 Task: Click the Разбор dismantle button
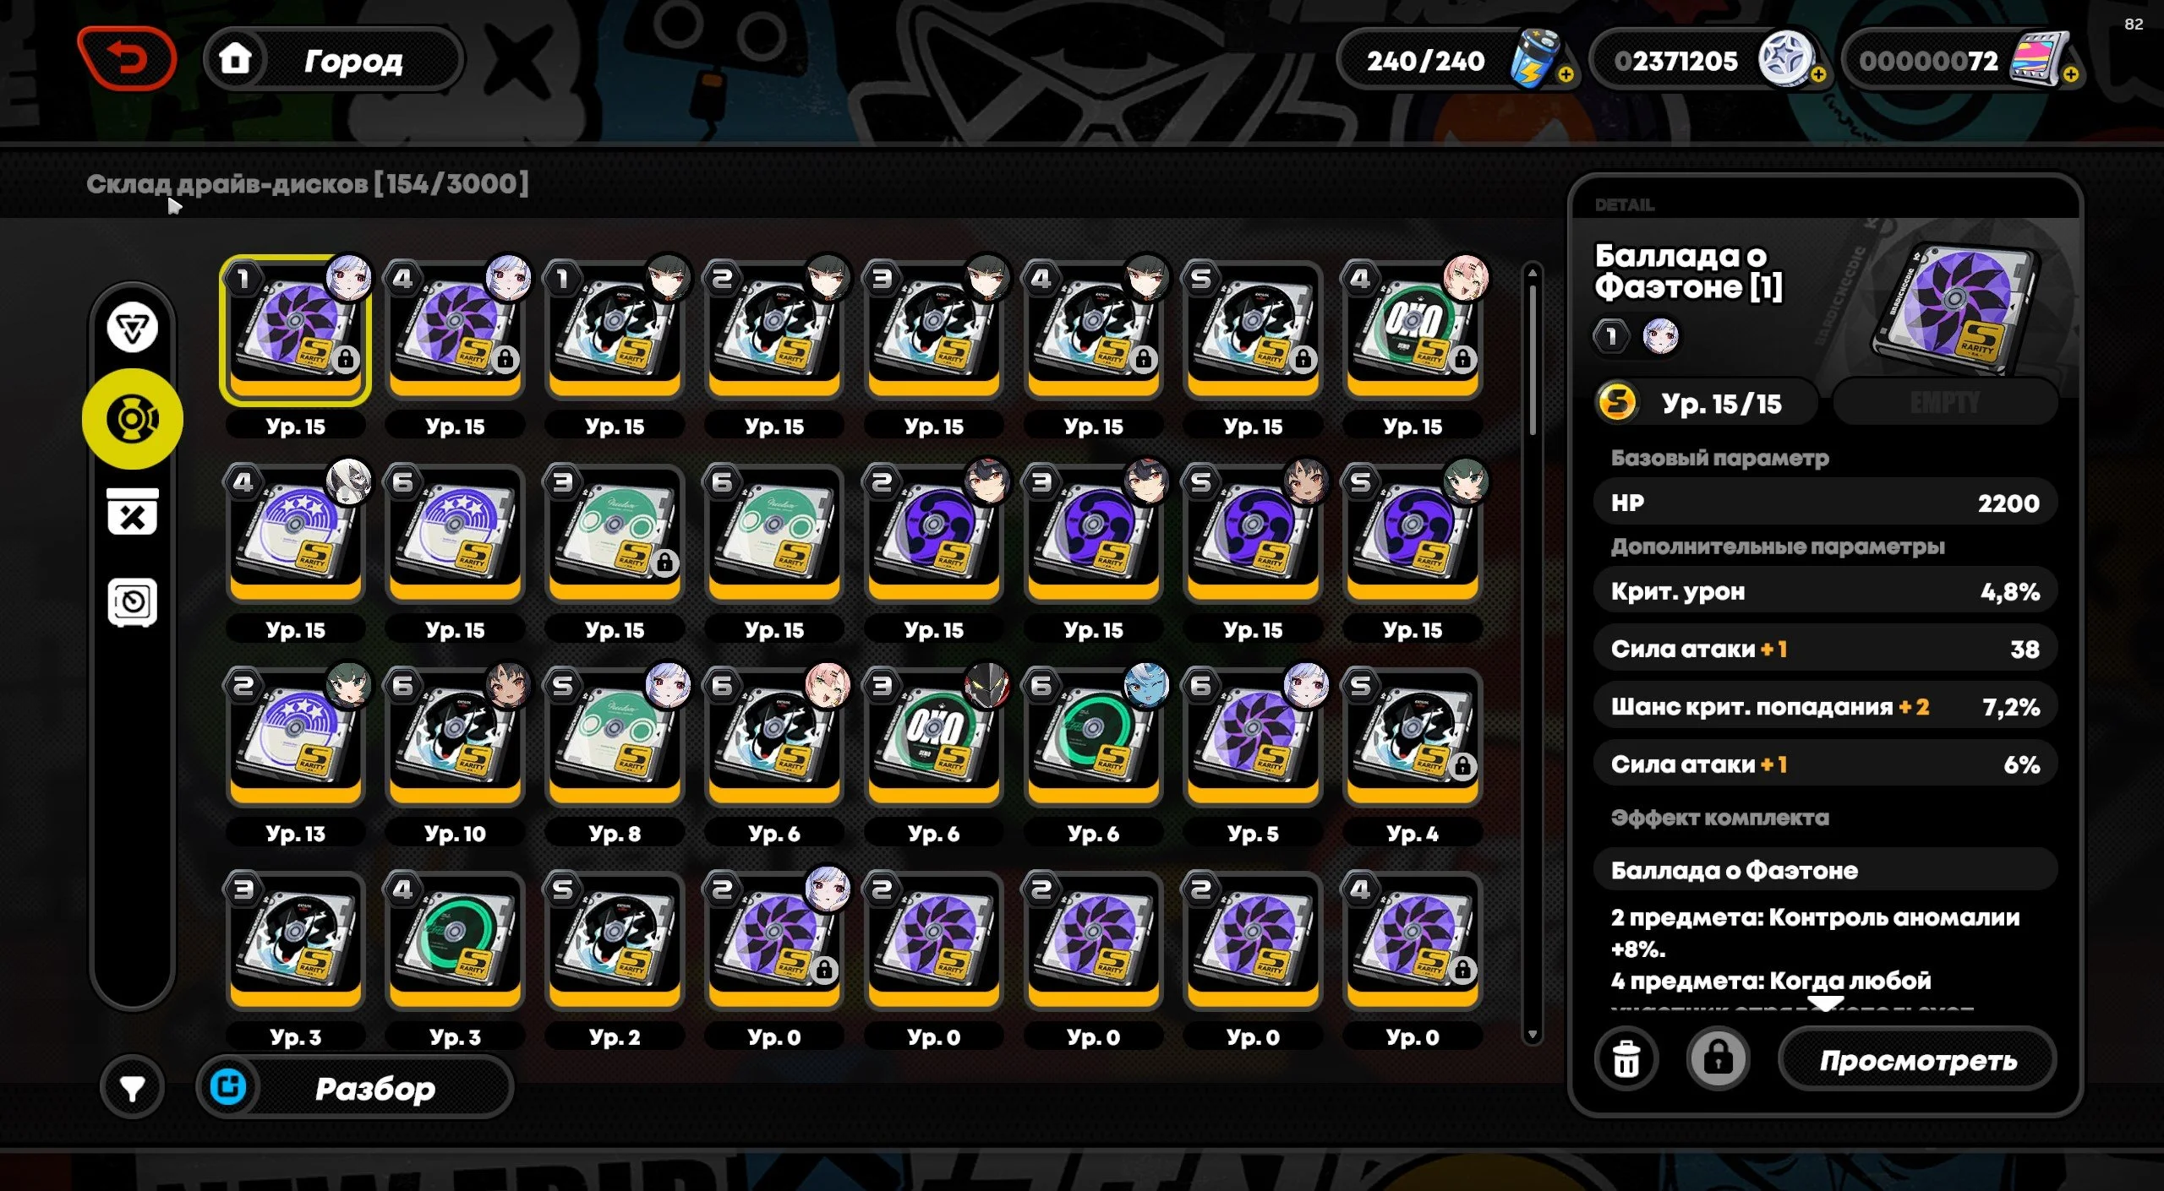coord(355,1088)
